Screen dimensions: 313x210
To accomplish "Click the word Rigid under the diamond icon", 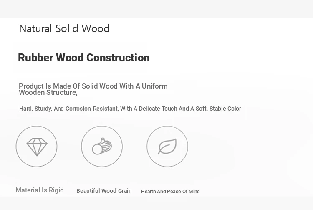I will click(x=56, y=190).
